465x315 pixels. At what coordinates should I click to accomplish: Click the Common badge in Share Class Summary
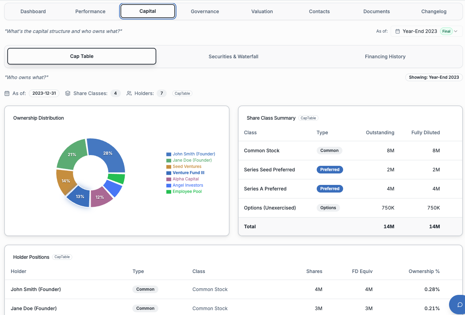[x=329, y=151]
